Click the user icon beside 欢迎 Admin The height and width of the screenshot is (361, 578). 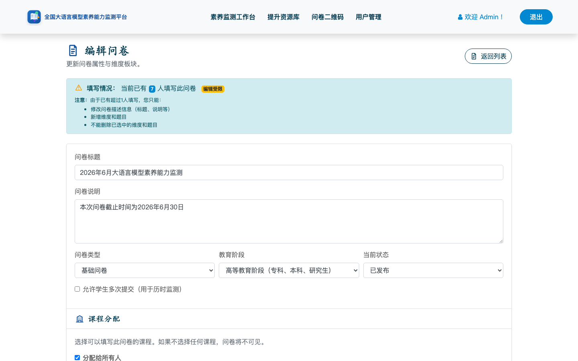click(x=460, y=17)
